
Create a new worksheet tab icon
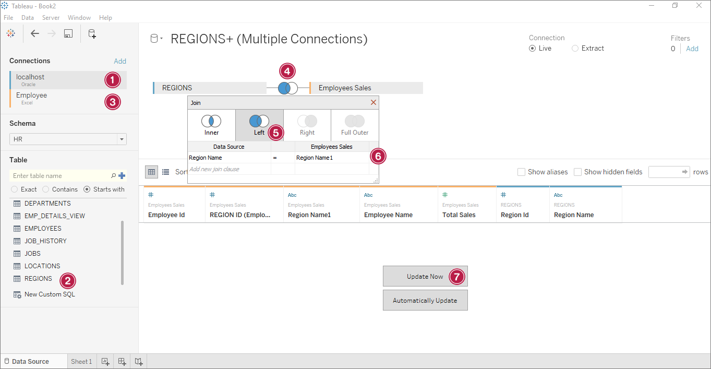coord(105,361)
